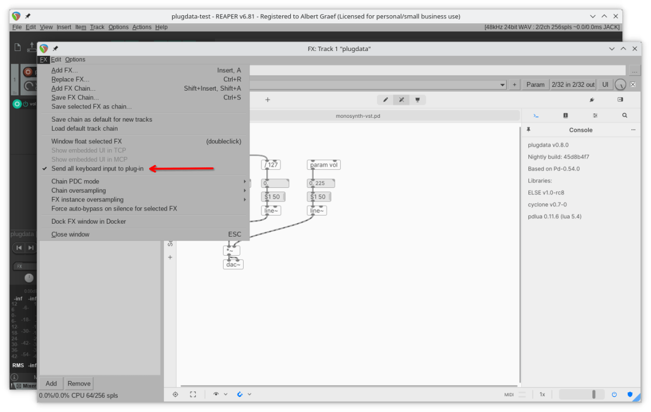Click the REAPER logo in FX window titlebar
Viewport: 651px width, 412px height.
(x=44, y=49)
